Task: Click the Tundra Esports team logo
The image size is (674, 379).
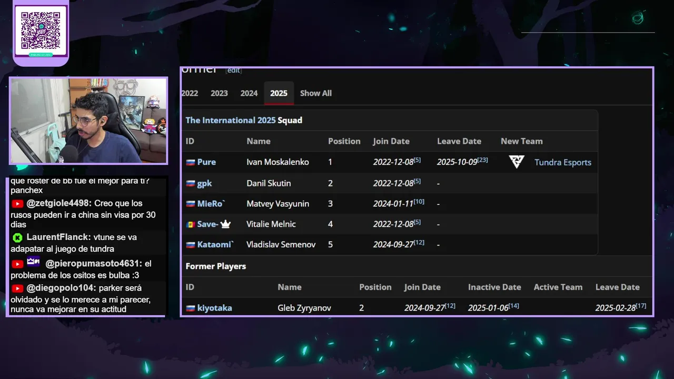Action: (517, 162)
